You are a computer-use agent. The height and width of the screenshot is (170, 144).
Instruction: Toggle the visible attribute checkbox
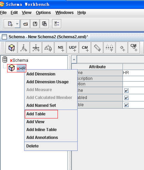click(126, 105)
